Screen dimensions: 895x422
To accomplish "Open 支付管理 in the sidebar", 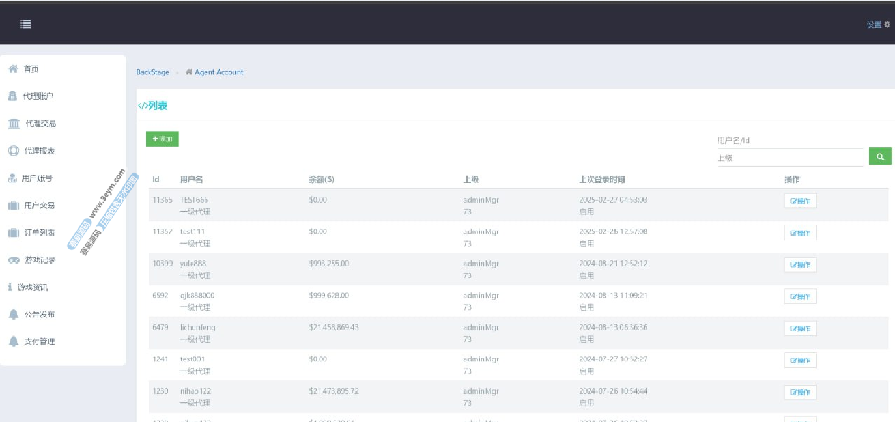I will point(39,341).
